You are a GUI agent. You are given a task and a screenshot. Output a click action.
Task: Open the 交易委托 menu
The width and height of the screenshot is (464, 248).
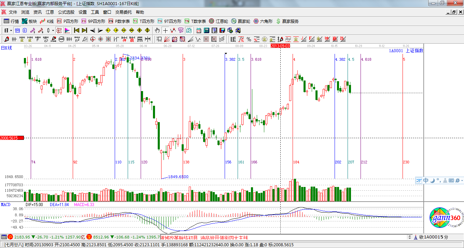(123, 12)
